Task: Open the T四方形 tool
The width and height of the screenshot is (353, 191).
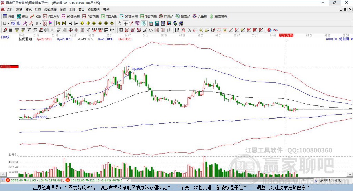Action: pos(109,17)
